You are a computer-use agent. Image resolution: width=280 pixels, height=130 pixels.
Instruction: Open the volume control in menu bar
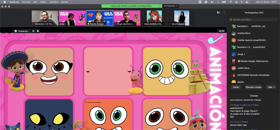click(x=212, y=2)
